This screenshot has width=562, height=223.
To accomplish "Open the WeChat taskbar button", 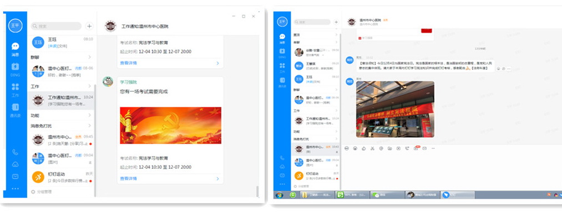I will pyautogui.click(x=387, y=195).
